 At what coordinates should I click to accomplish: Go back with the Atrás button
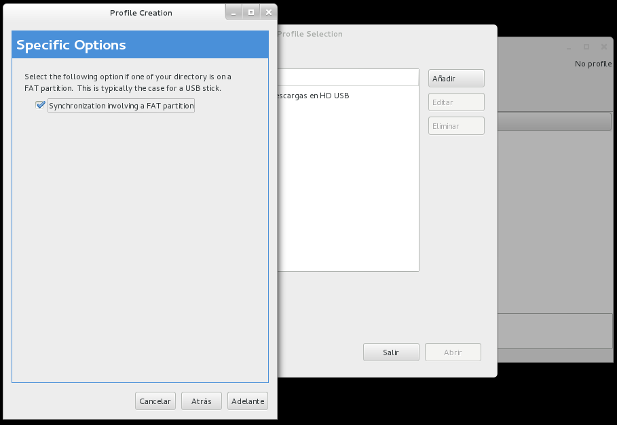[202, 401]
